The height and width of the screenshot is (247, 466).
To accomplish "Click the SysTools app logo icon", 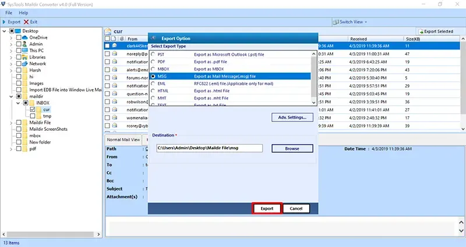I will click(3, 4).
